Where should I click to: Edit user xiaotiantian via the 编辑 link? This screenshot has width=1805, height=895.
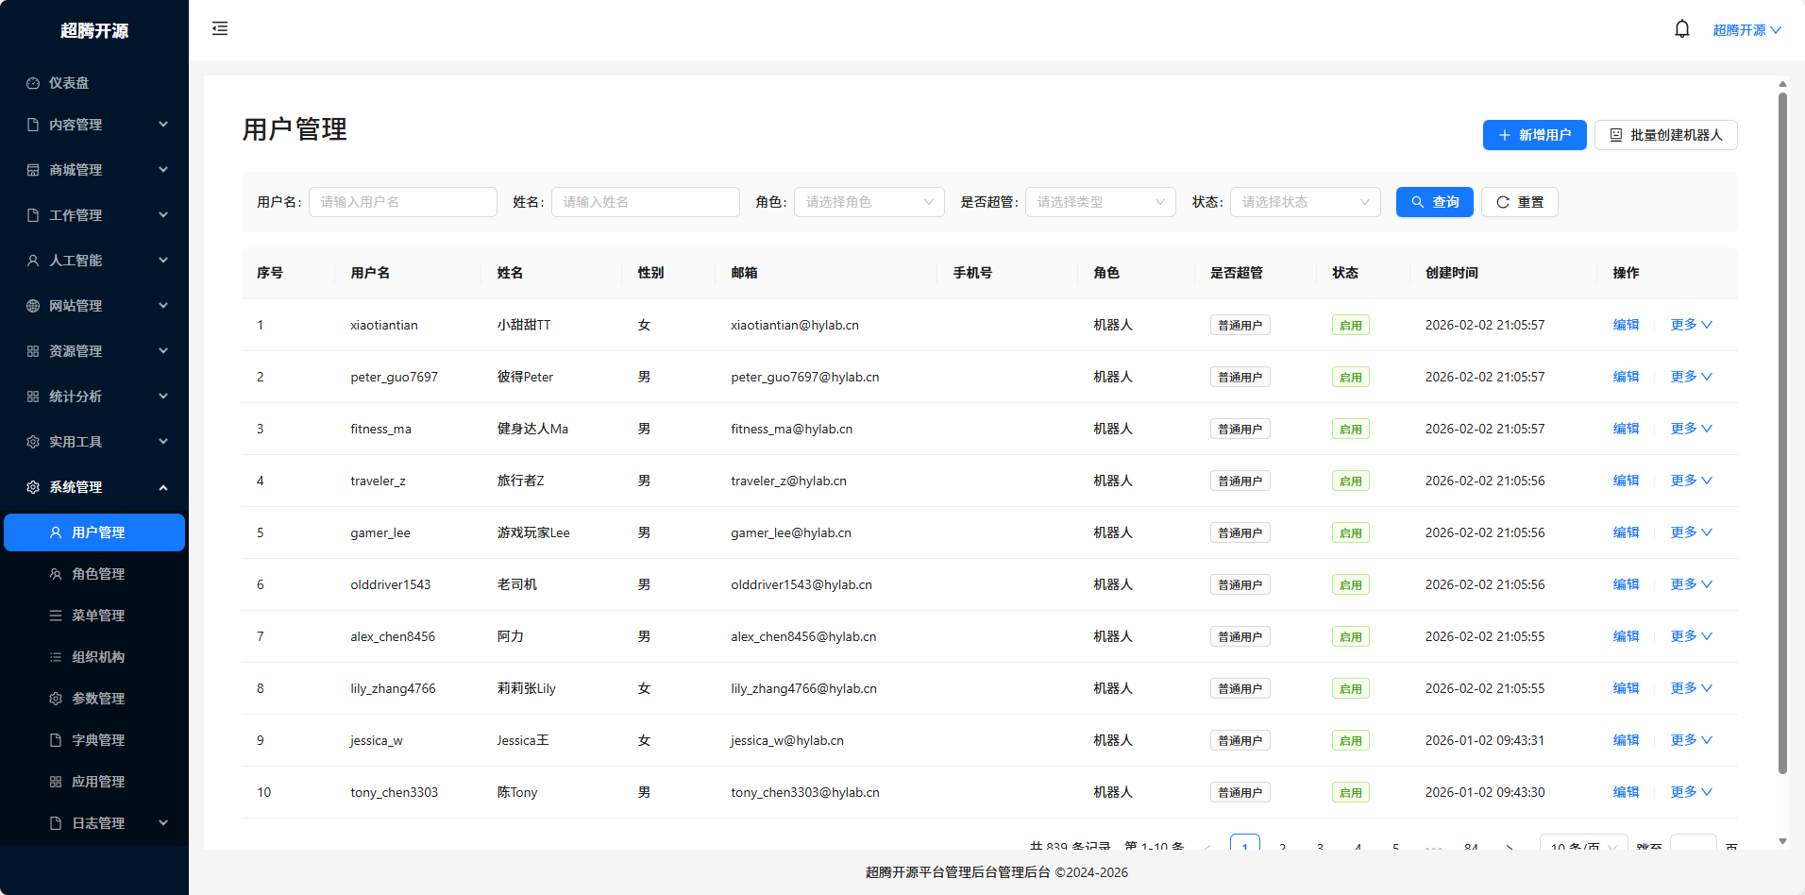(x=1626, y=324)
